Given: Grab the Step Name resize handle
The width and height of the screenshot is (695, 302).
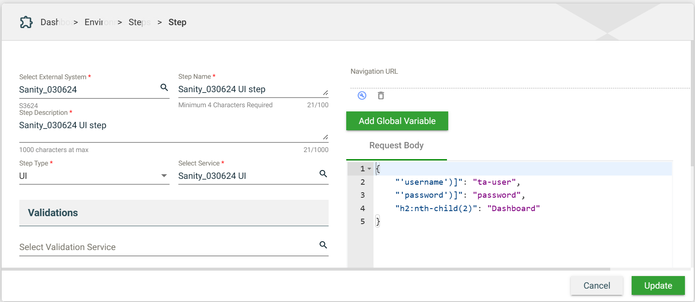Looking at the screenshot, I should pyautogui.click(x=325, y=93).
